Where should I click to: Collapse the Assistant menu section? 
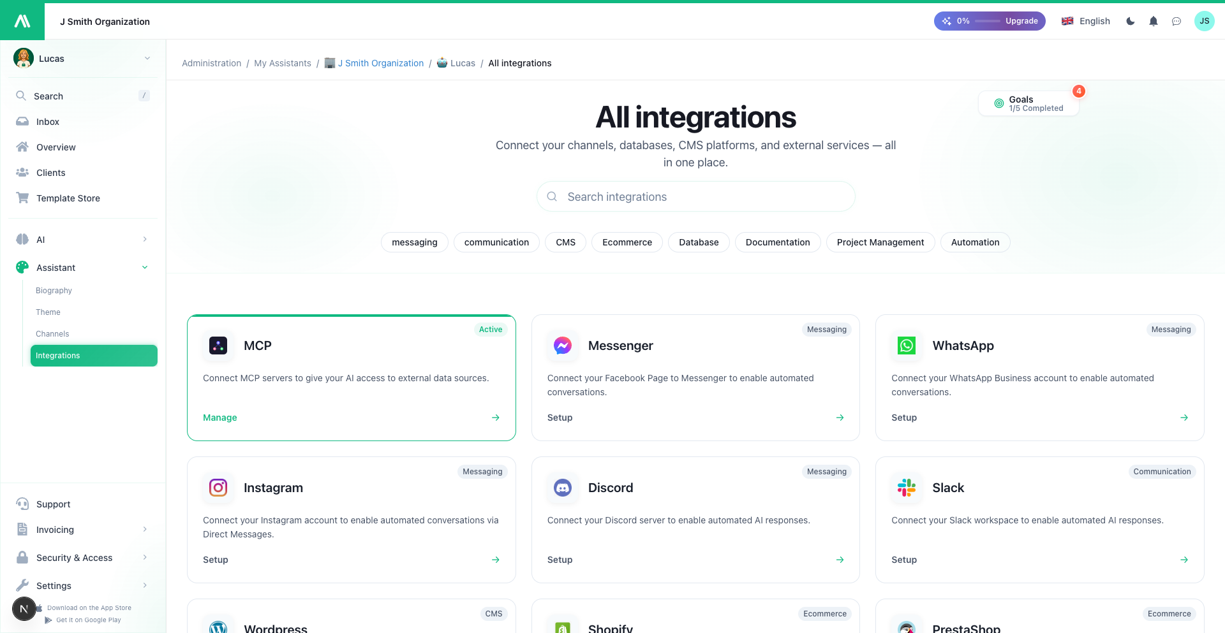coord(83,268)
